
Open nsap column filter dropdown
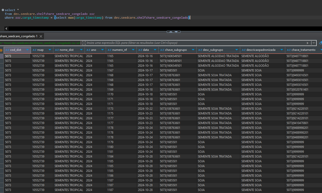click(50, 50)
